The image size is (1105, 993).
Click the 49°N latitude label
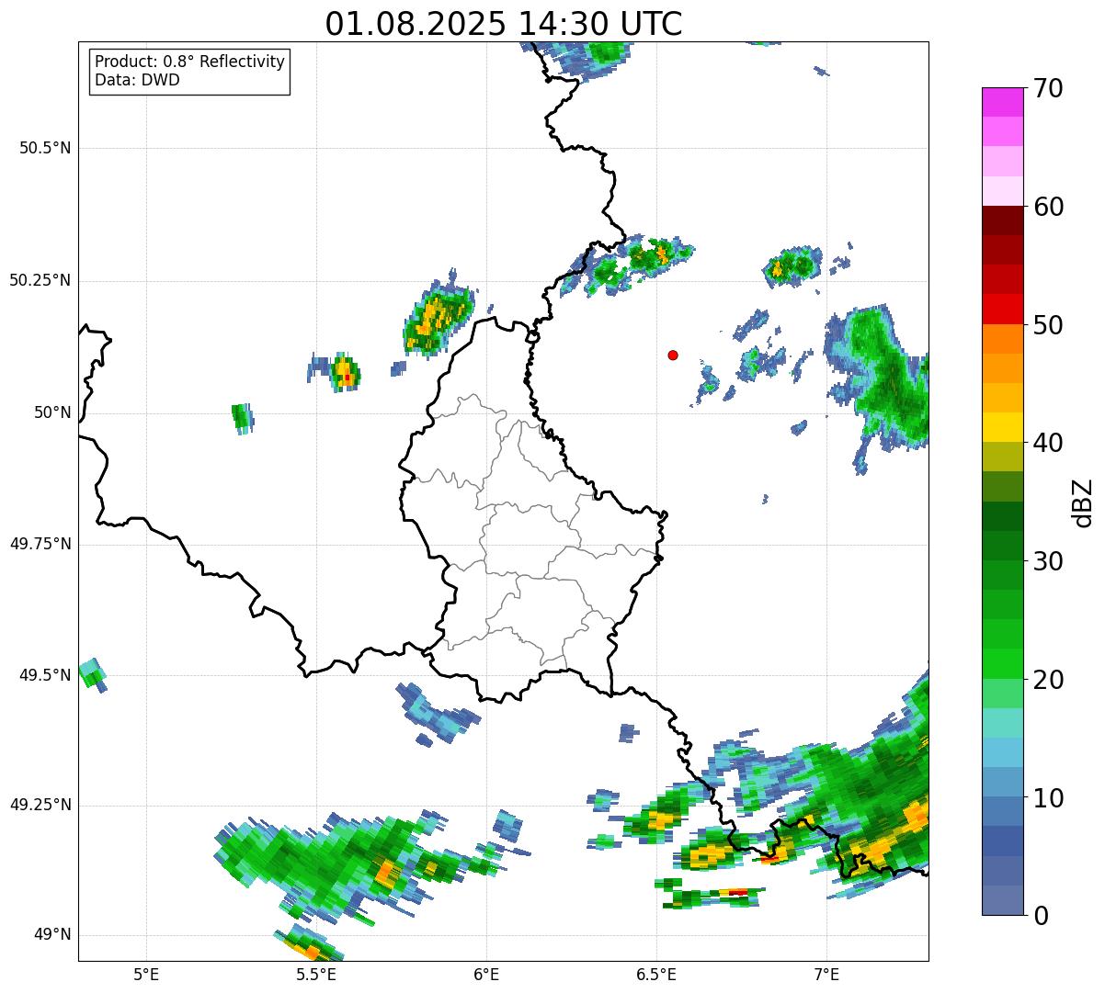point(52,934)
